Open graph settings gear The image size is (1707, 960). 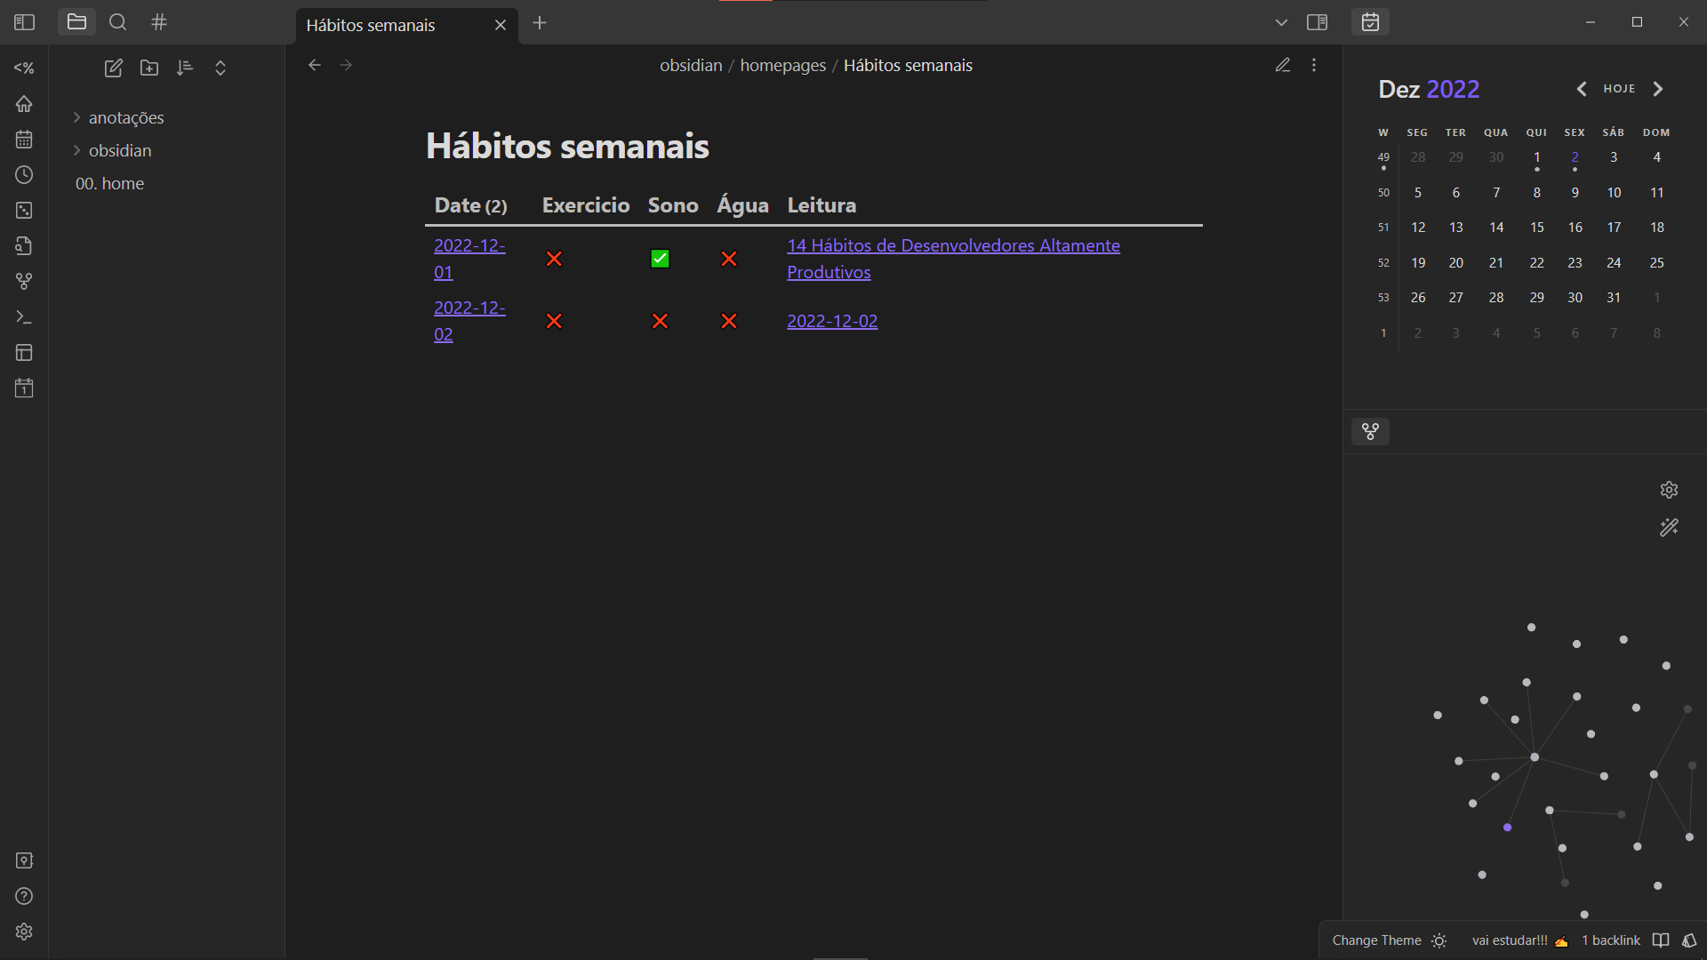tap(1669, 490)
